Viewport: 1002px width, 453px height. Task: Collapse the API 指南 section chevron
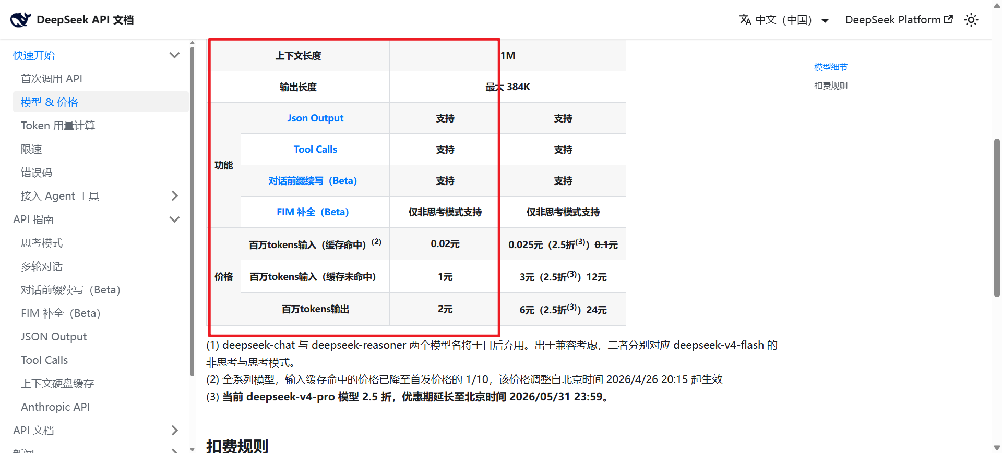point(175,219)
